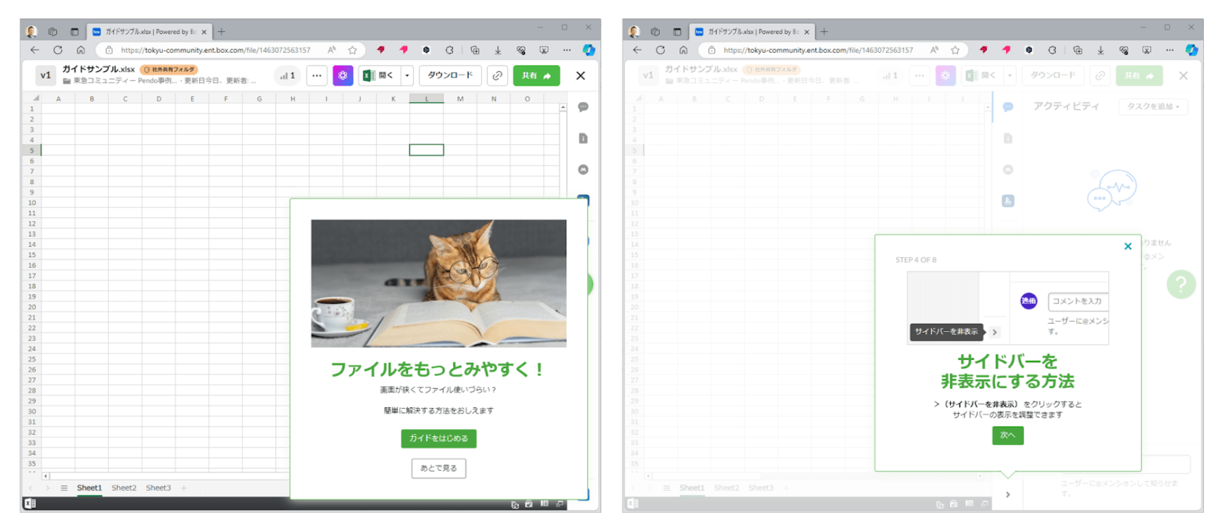Open Box AI purple icon in left window
The width and height of the screenshot is (1221, 525).
pyautogui.click(x=343, y=75)
